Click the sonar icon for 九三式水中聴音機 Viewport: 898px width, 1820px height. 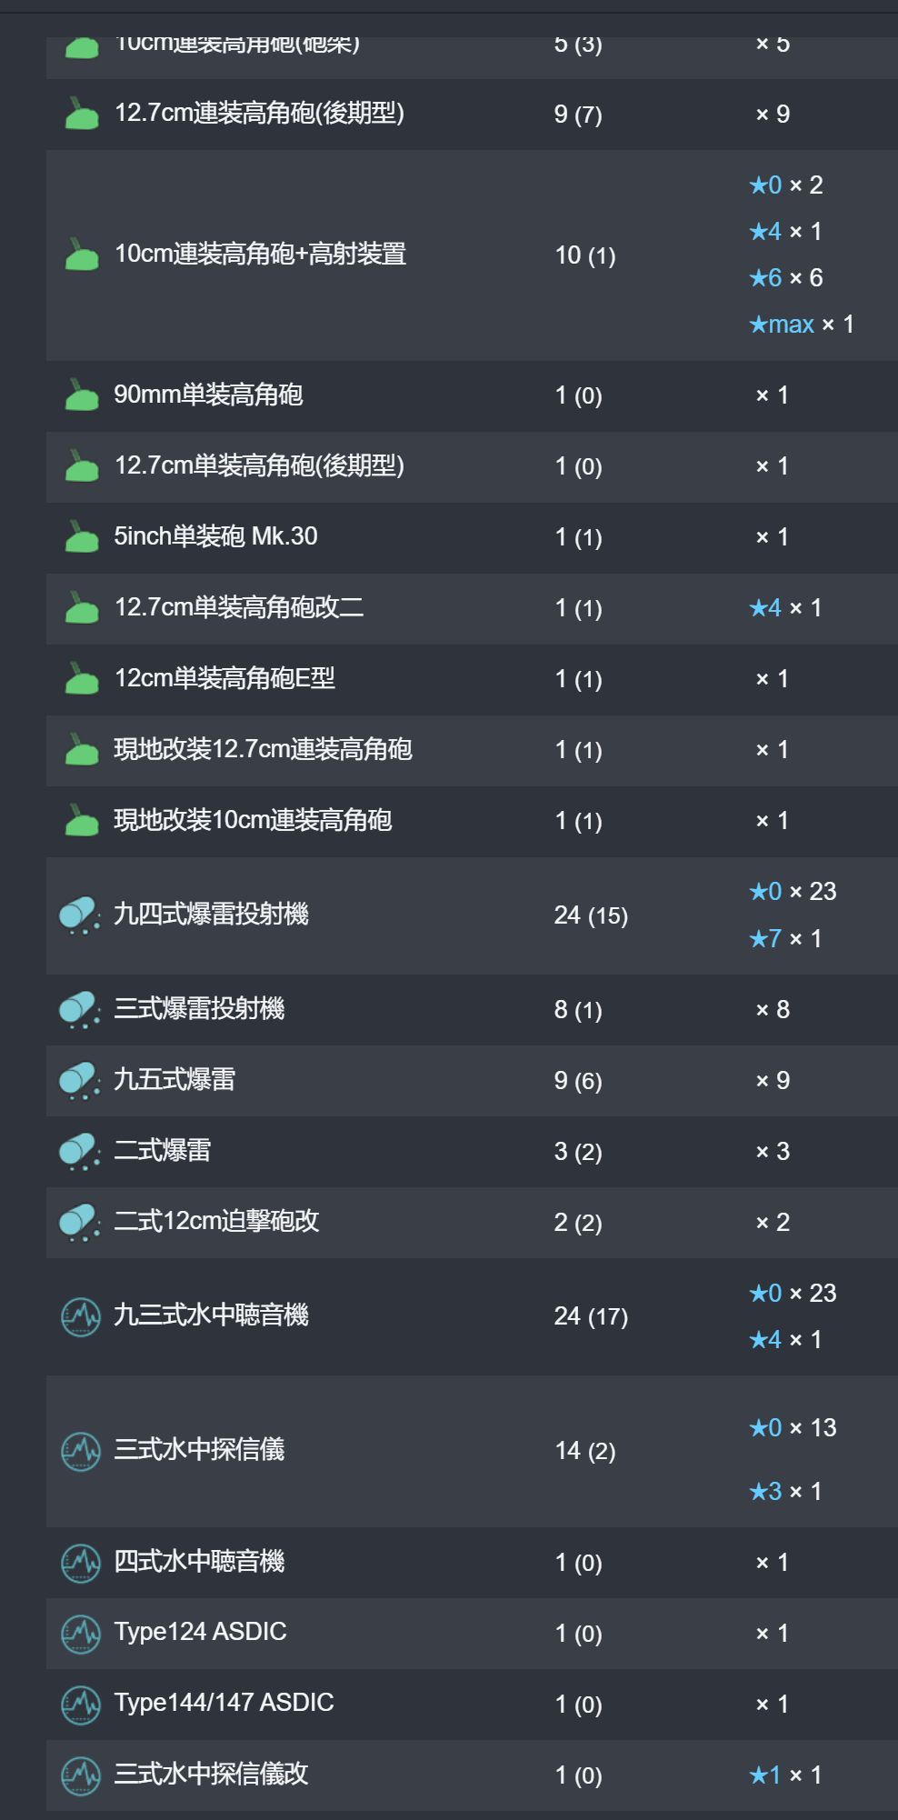(x=81, y=1316)
